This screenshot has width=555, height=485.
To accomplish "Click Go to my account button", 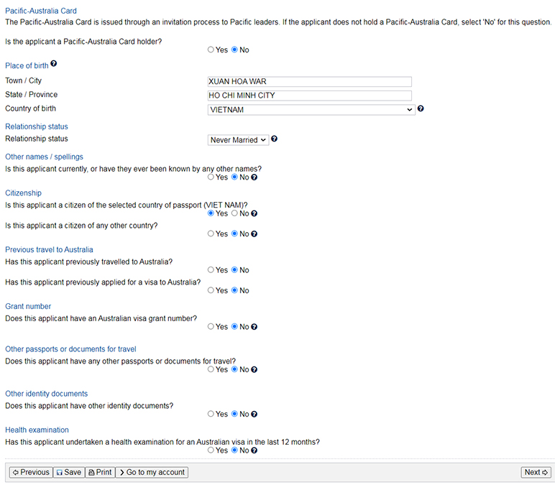I will click(152, 473).
